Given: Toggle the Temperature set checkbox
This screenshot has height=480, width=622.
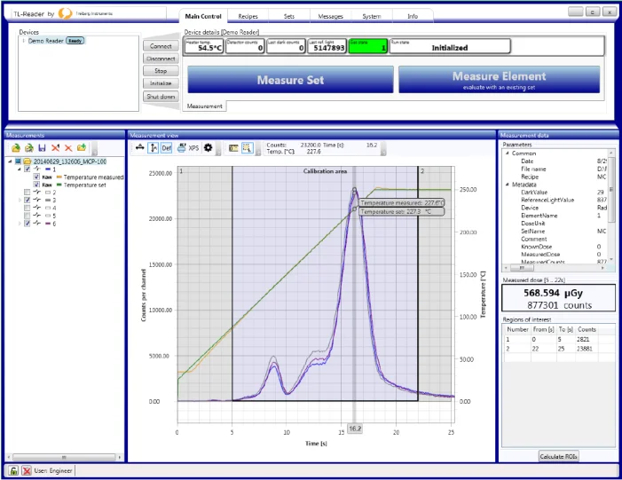Looking at the screenshot, I should pyautogui.click(x=35, y=185).
